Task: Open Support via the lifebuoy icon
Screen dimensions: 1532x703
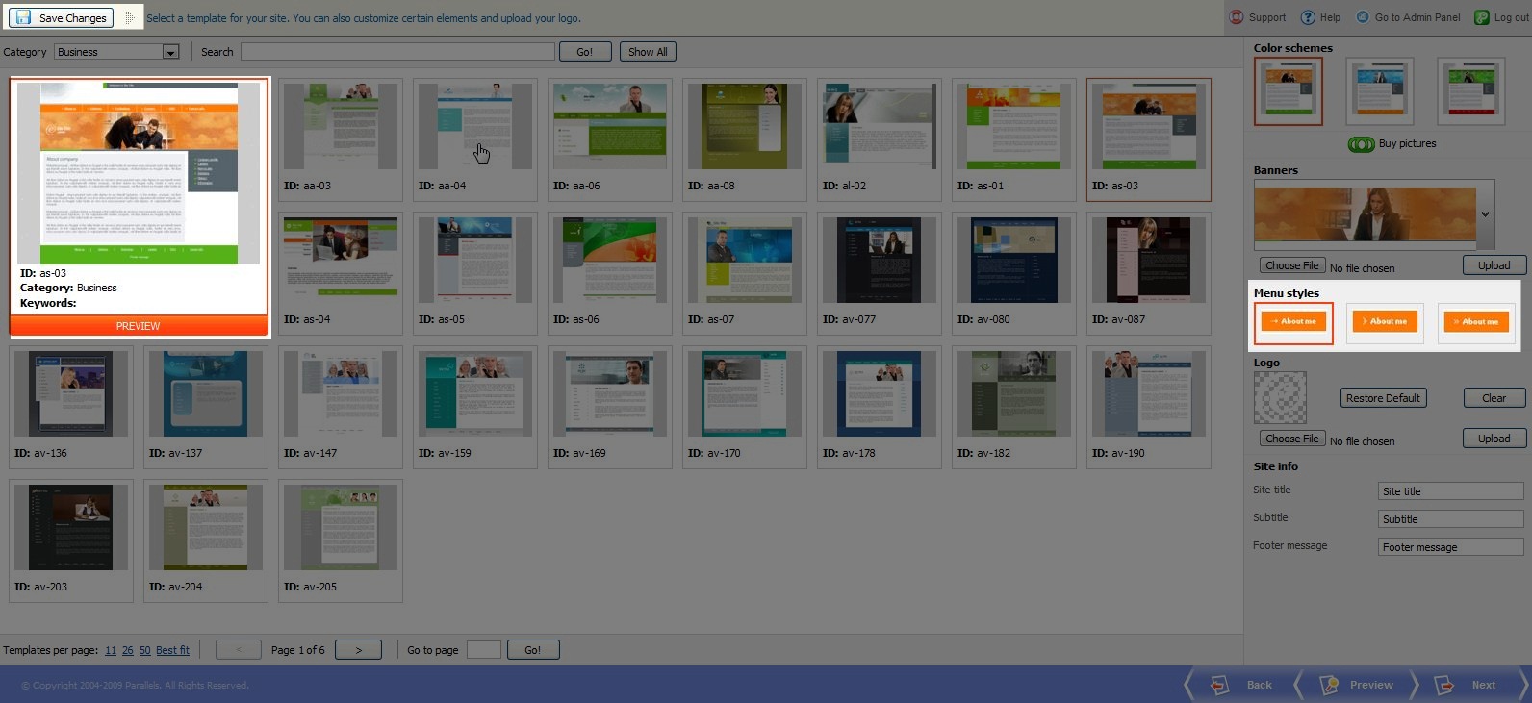Action: pyautogui.click(x=1237, y=17)
